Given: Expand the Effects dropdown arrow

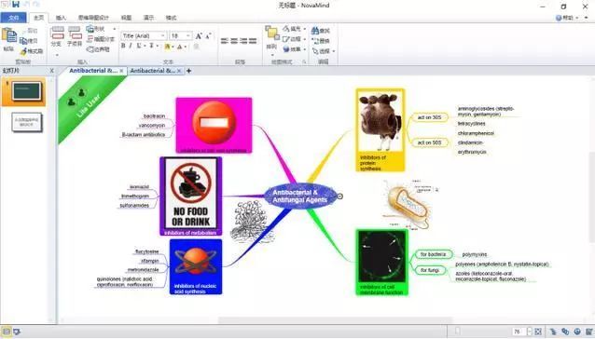Looking at the screenshot, I should tap(305, 49).
